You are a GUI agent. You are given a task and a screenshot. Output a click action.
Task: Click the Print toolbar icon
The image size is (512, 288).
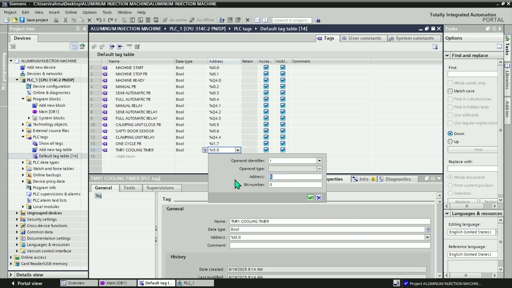point(56,20)
